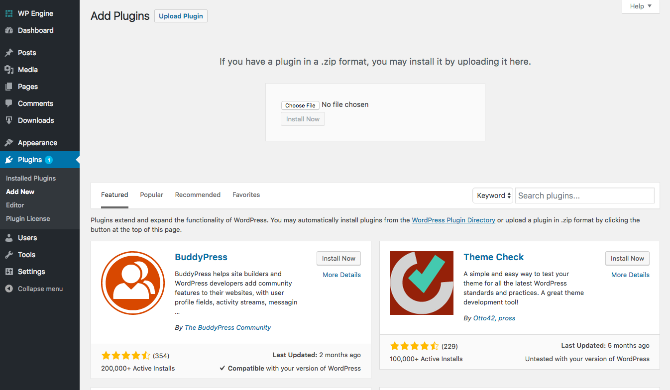Viewport: 670px width, 390px height.
Task: Open The BuddyPress Community author link
Action: click(x=227, y=327)
